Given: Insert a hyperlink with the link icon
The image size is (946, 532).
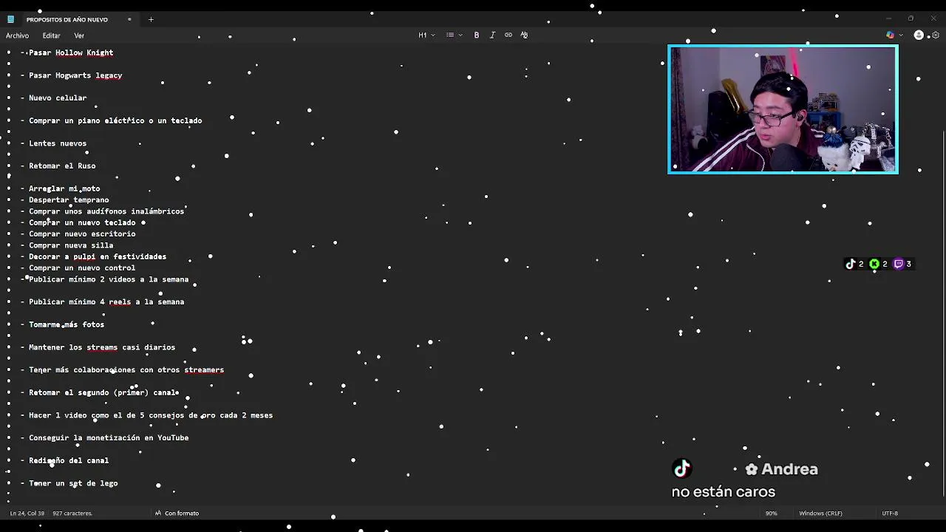Looking at the screenshot, I should pyautogui.click(x=508, y=35).
